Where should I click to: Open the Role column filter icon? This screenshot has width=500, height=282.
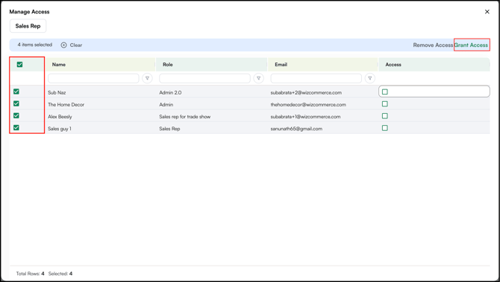pos(259,78)
